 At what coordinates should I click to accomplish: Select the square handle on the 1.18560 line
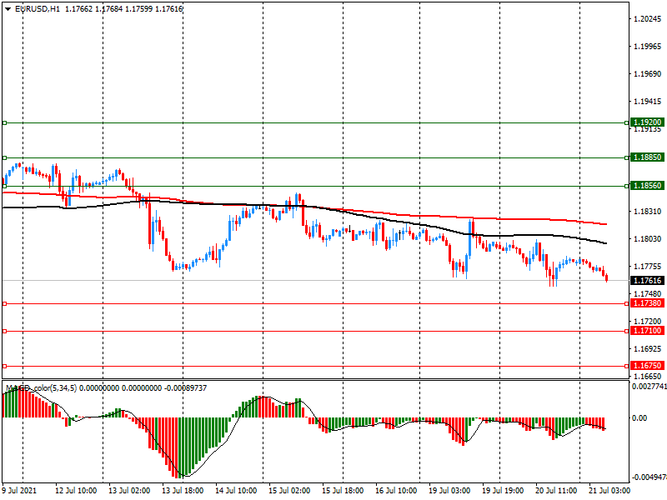pos(4,186)
